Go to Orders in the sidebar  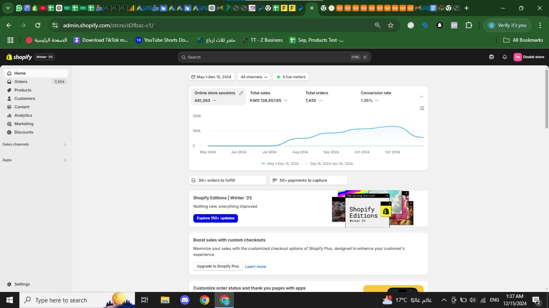point(21,82)
